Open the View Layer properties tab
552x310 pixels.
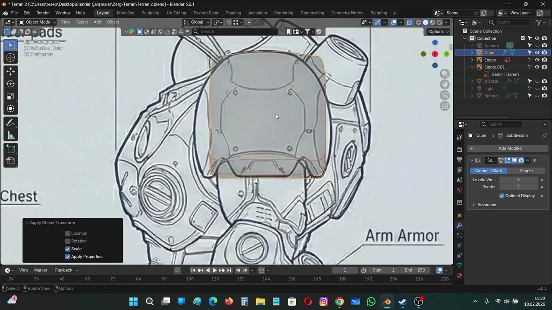coord(459,170)
